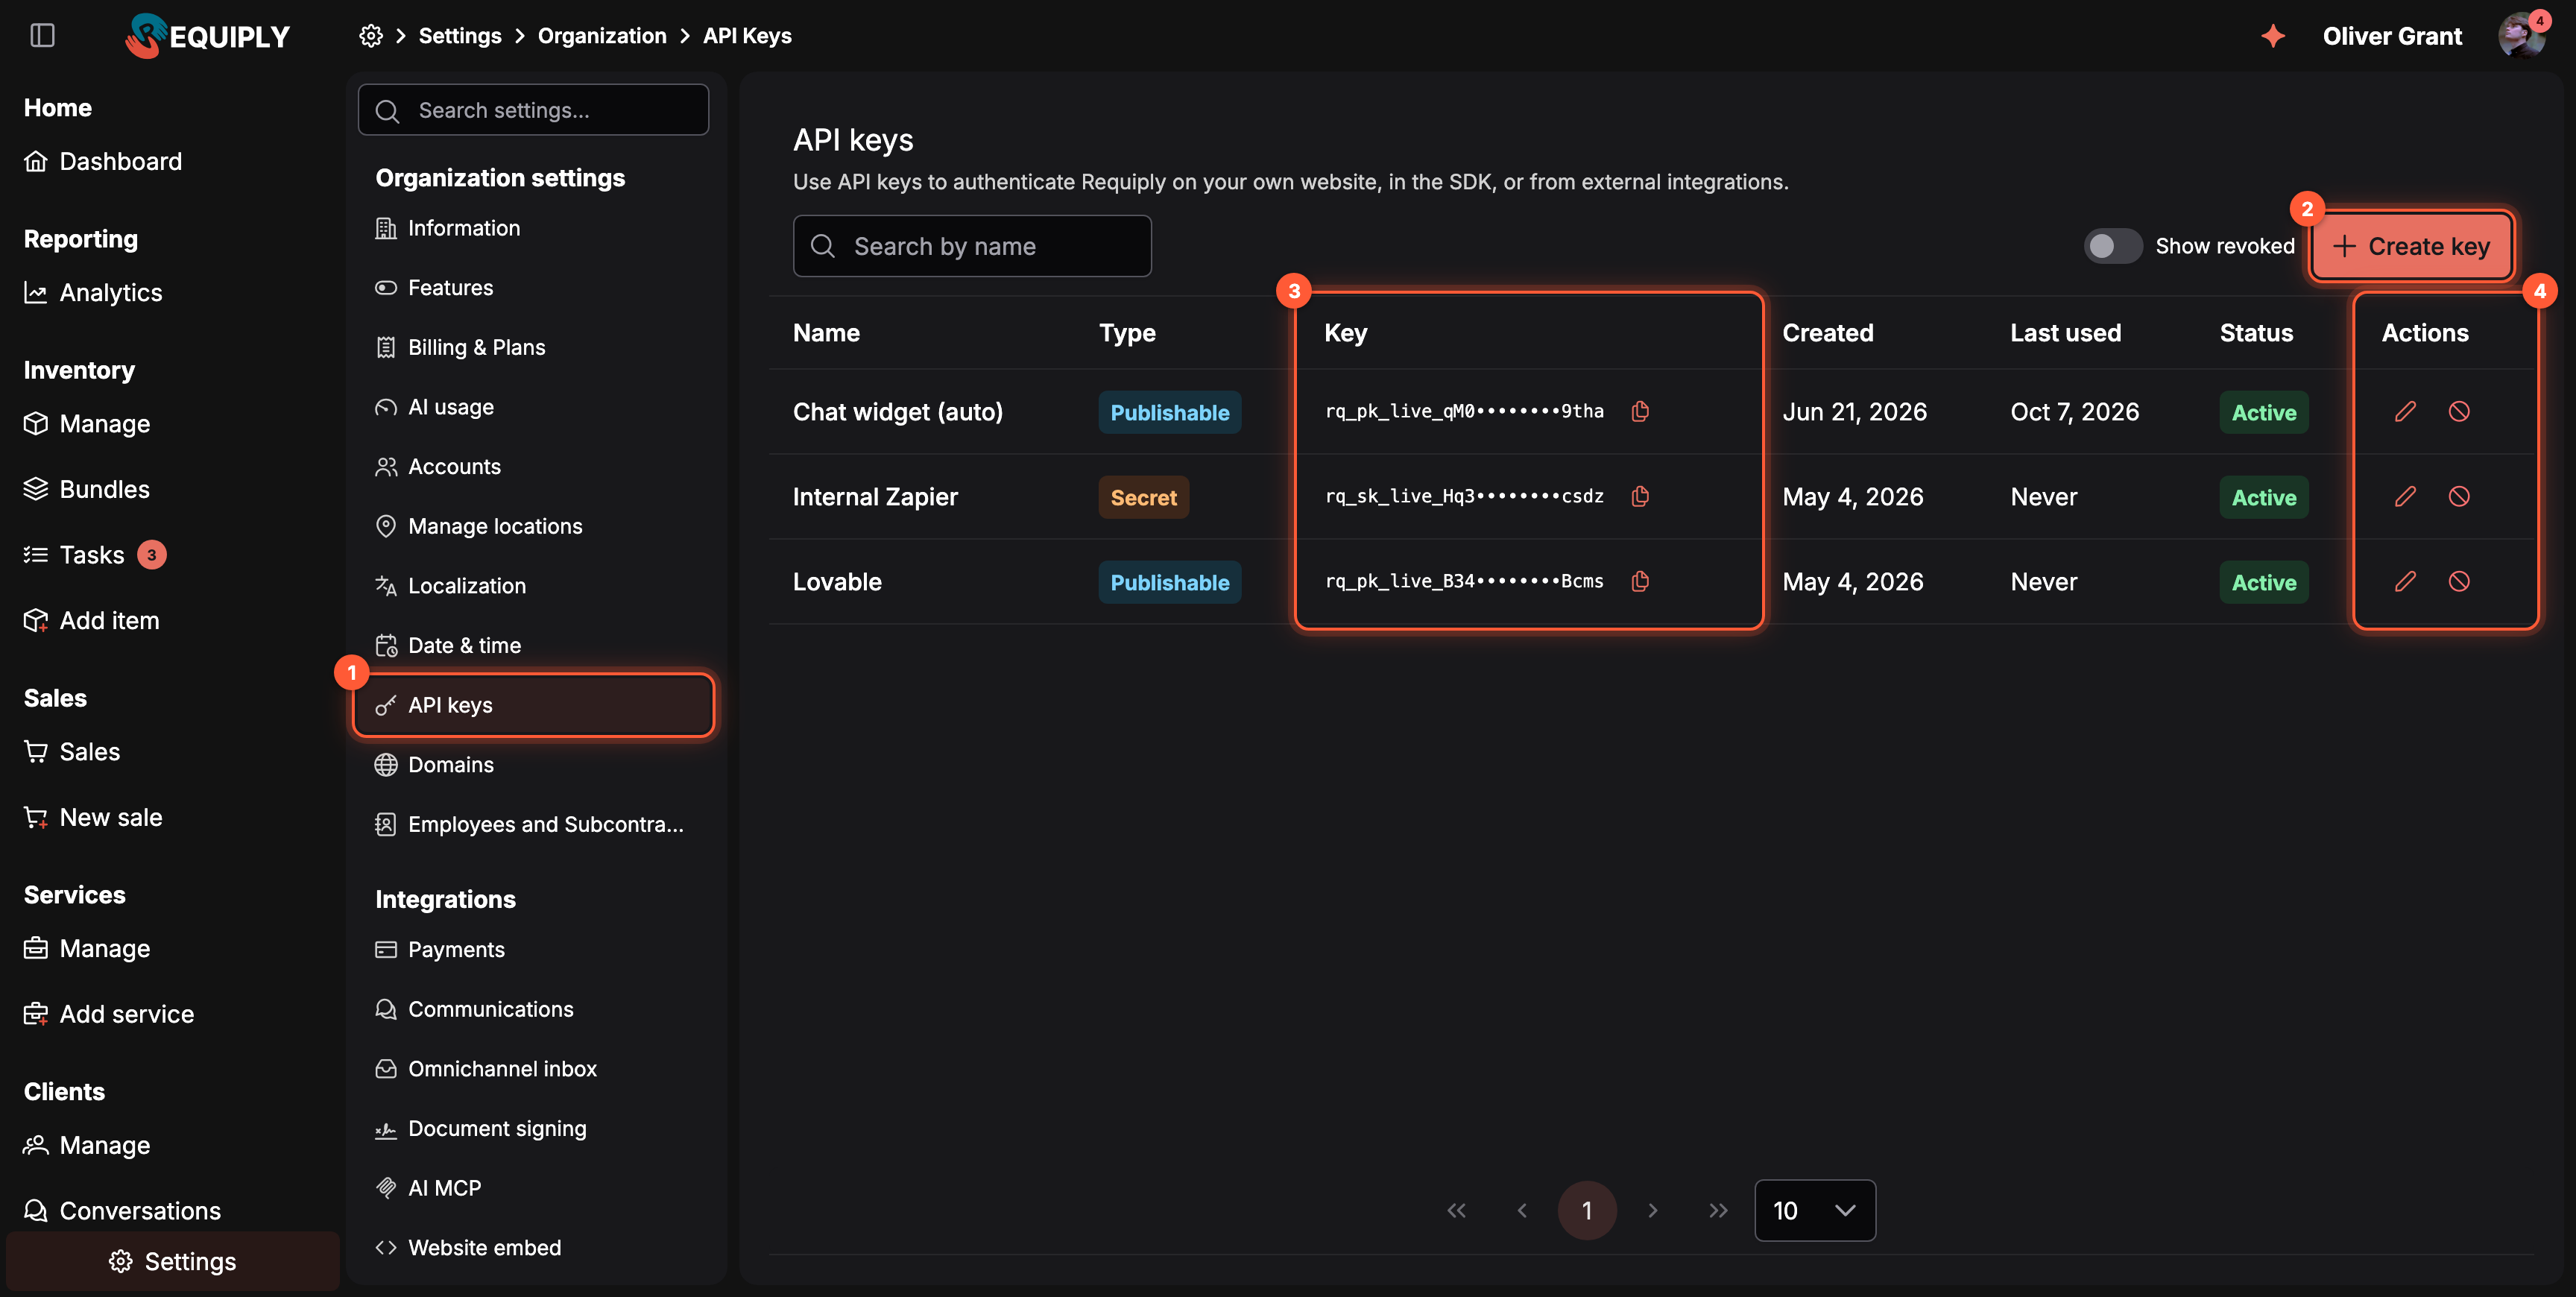Screen dimensions: 2576x1297
Task: Select API keys in organization settings
Action: tap(533, 705)
